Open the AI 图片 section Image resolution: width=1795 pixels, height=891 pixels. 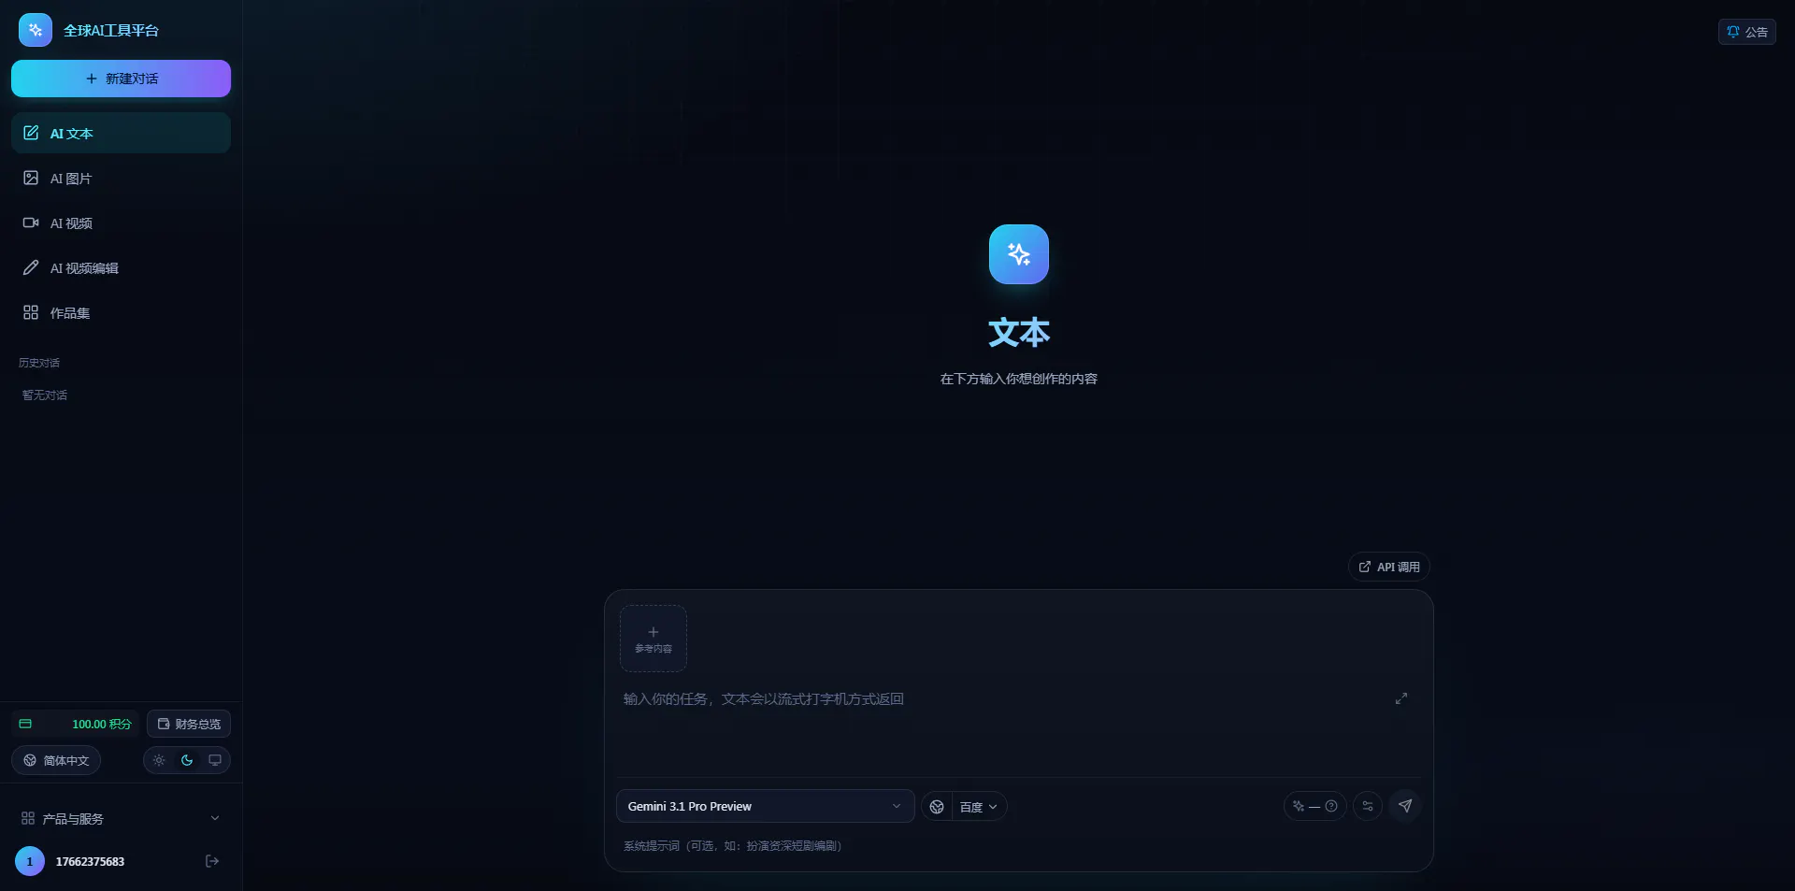[x=121, y=178]
